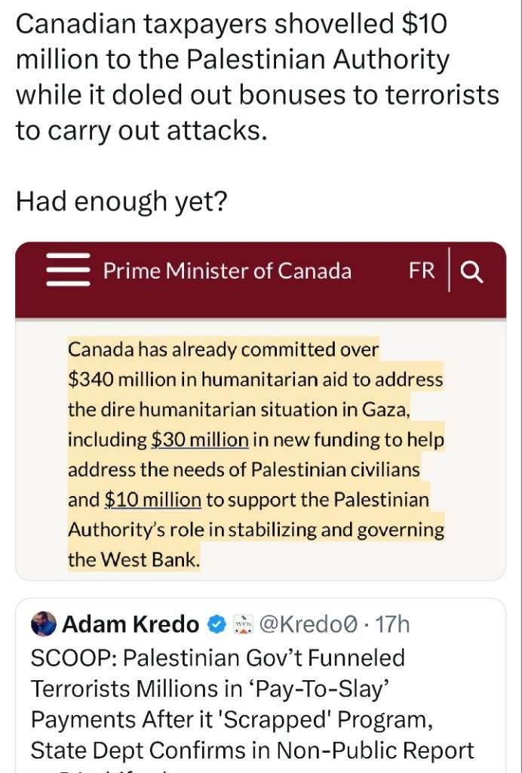Open Adam Kredo's display name

pyautogui.click(x=130, y=624)
